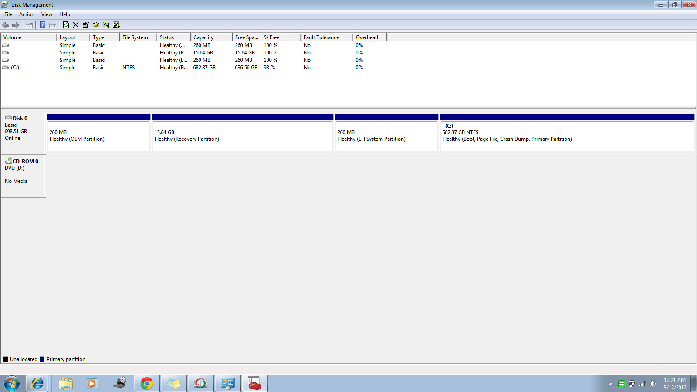Click the open-folder toolbar icon
The width and height of the screenshot is (697, 392).
(96, 25)
